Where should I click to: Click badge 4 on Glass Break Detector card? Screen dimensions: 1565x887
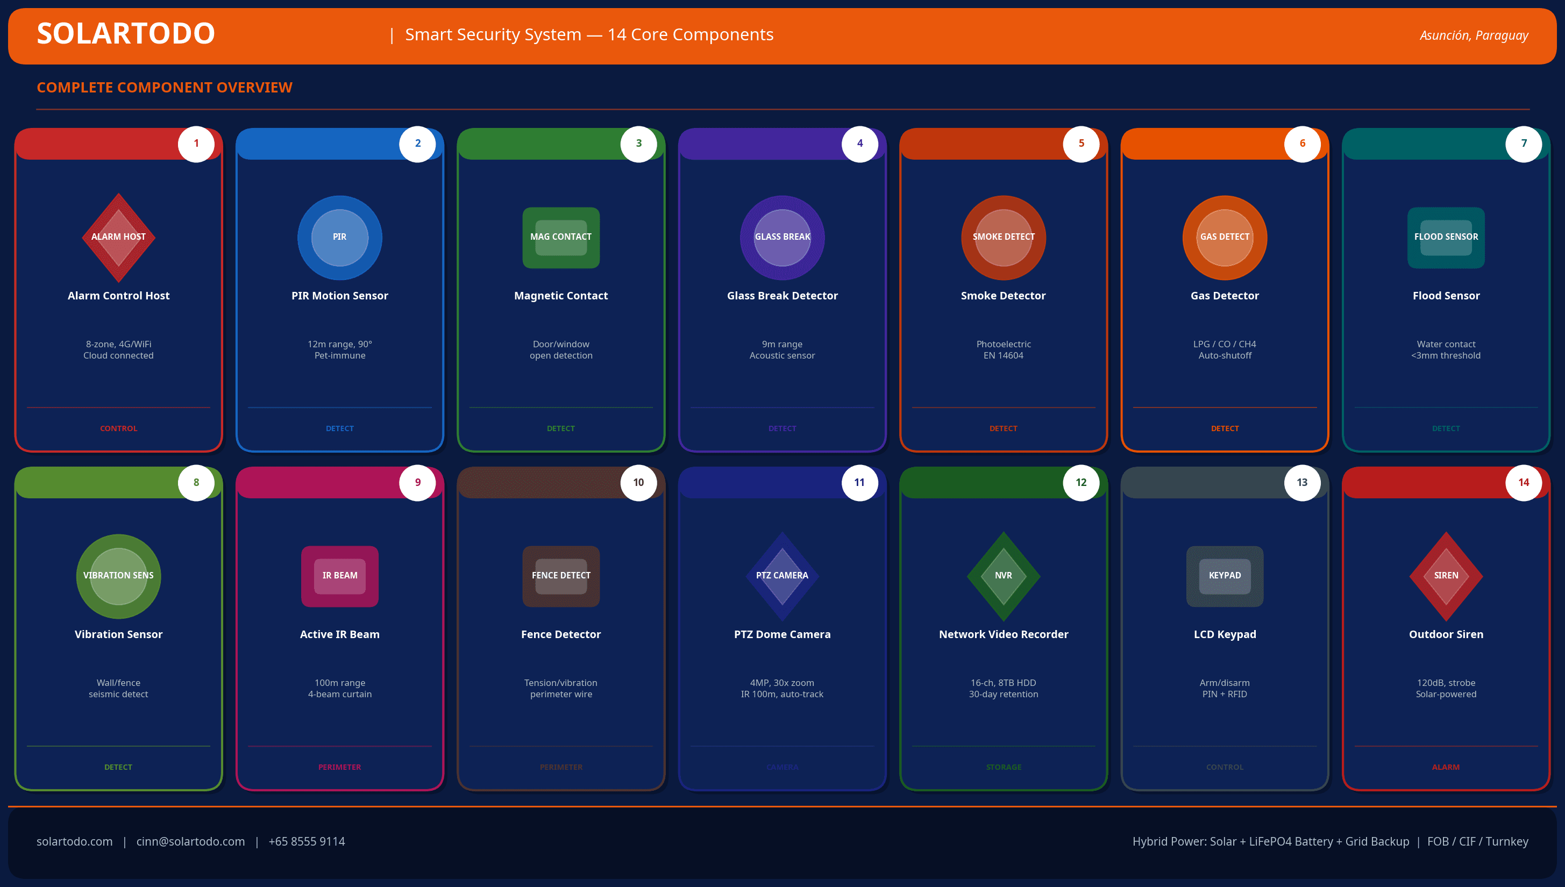click(860, 144)
